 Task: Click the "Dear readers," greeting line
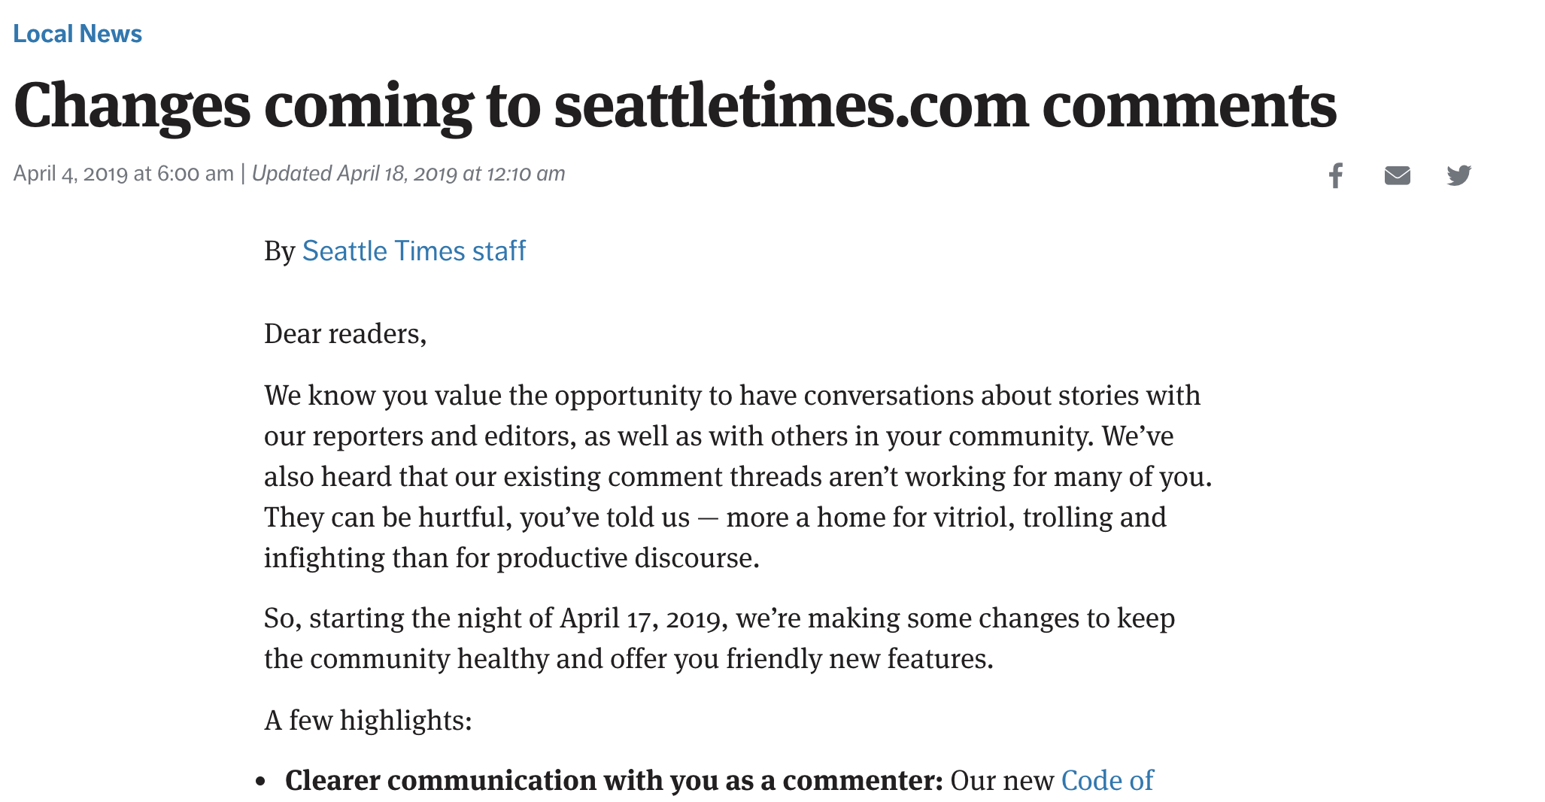(345, 334)
